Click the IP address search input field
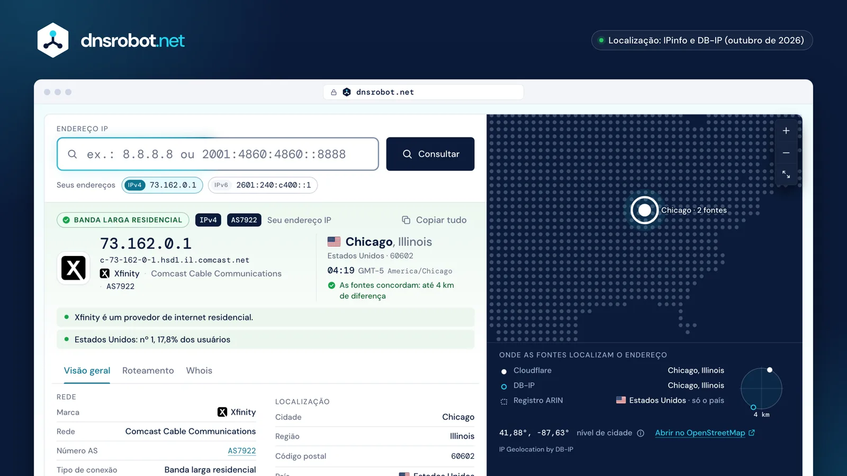 (x=218, y=154)
